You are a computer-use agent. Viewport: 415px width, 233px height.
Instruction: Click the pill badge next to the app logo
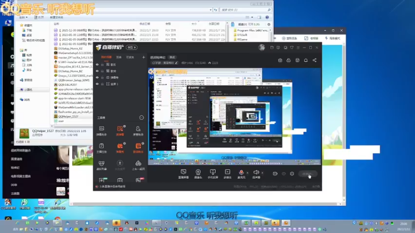coord(132,48)
